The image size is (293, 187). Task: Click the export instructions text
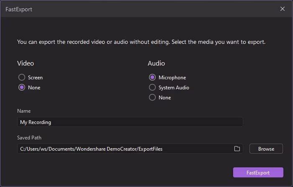click(x=141, y=42)
